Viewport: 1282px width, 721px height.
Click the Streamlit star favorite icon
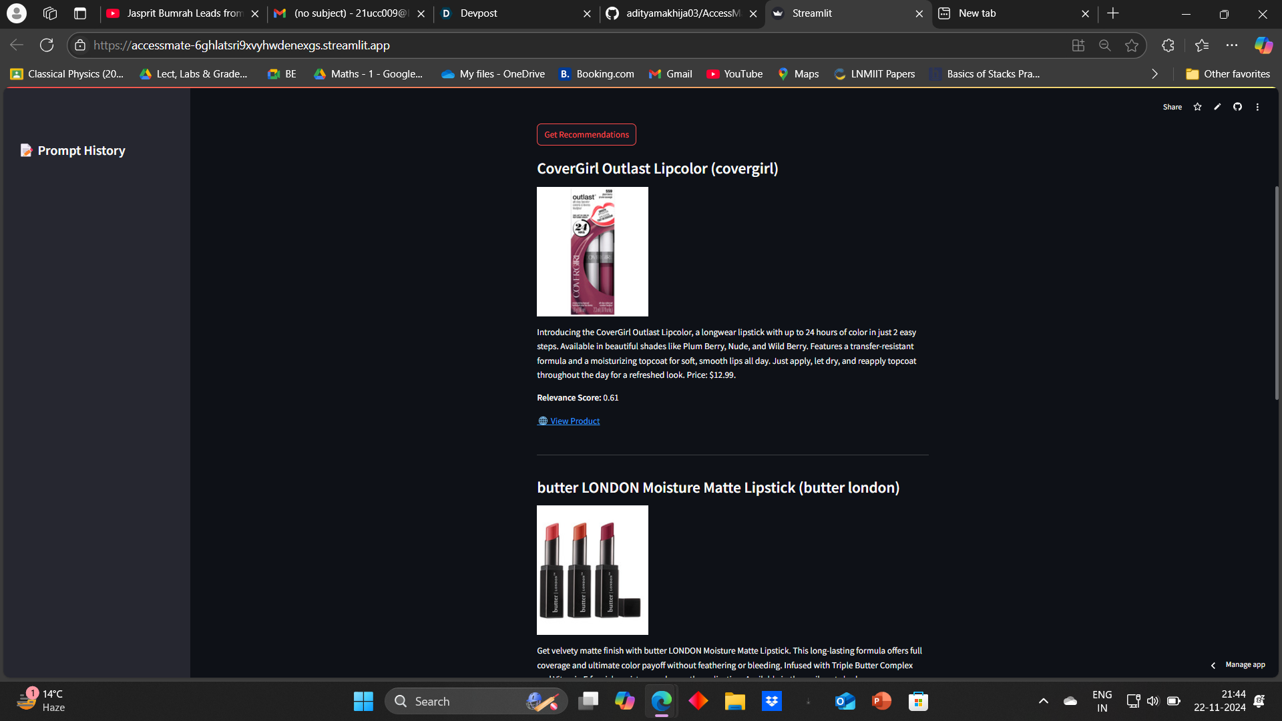[1197, 107]
